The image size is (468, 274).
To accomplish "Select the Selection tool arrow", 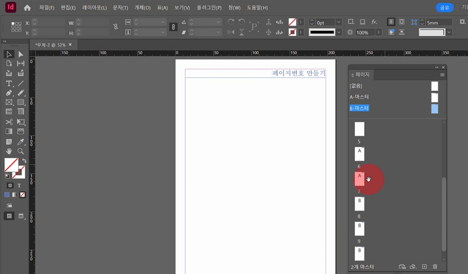I will pyautogui.click(x=9, y=54).
